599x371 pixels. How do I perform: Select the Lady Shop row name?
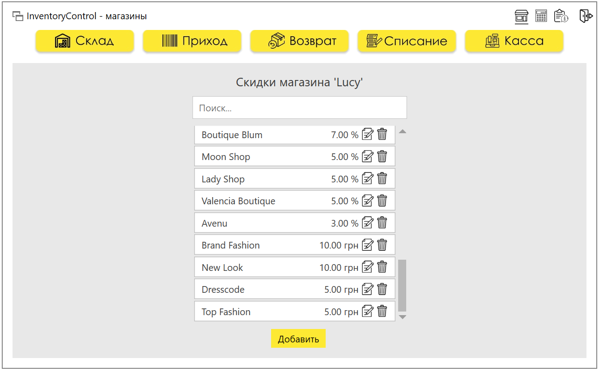pyautogui.click(x=223, y=179)
